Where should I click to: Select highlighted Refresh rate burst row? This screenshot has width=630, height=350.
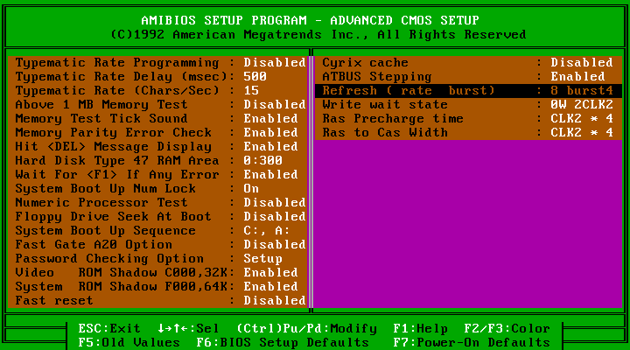point(467,91)
